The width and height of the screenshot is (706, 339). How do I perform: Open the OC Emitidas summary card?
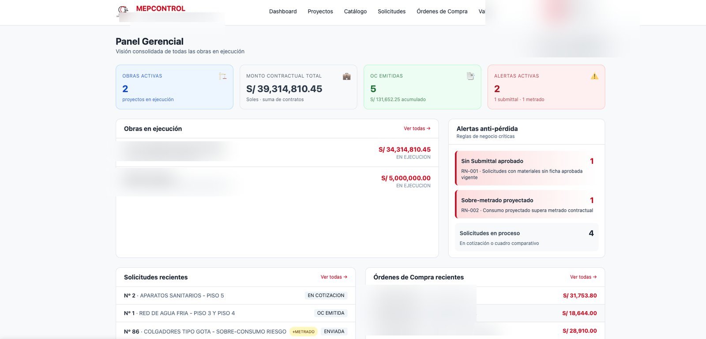pos(422,87)
